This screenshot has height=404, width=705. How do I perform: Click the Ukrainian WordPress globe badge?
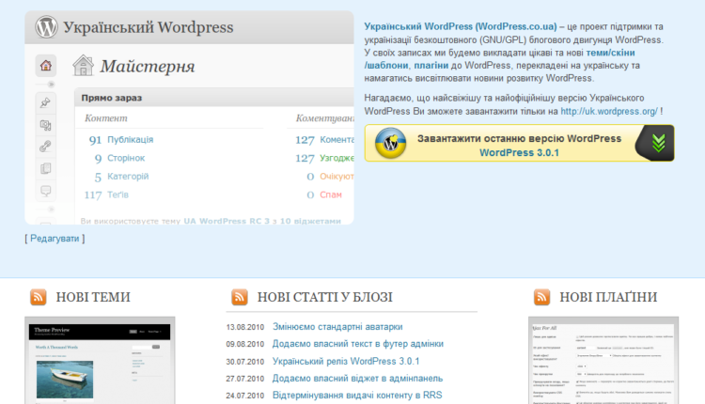tap(390, 144)
